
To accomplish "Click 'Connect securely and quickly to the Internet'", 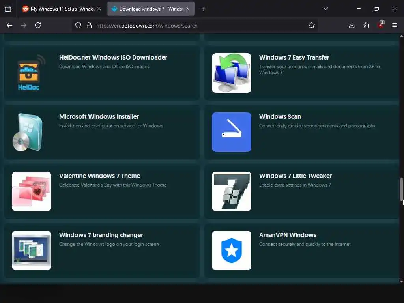I will [305, 245].
